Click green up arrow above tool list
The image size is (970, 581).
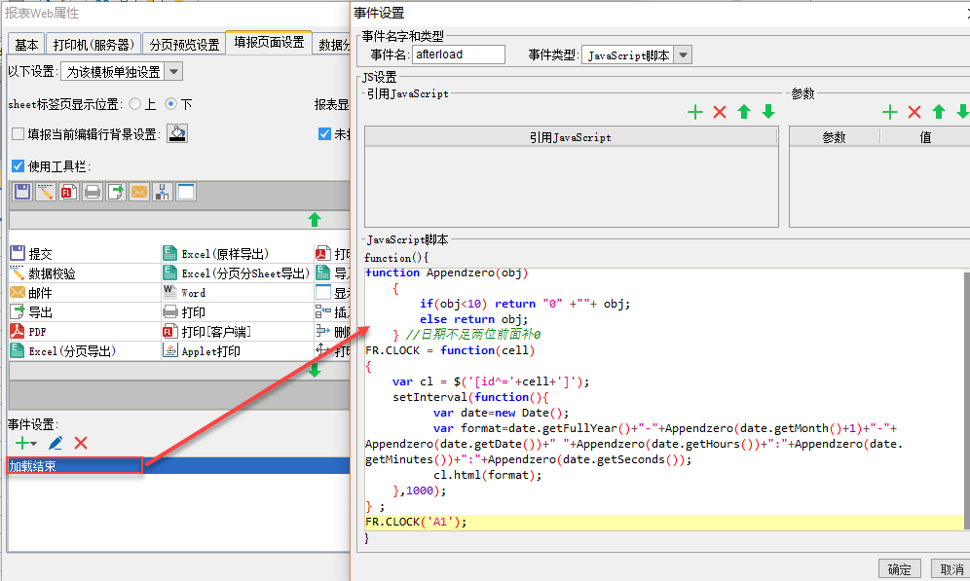[x=315, y=219]
